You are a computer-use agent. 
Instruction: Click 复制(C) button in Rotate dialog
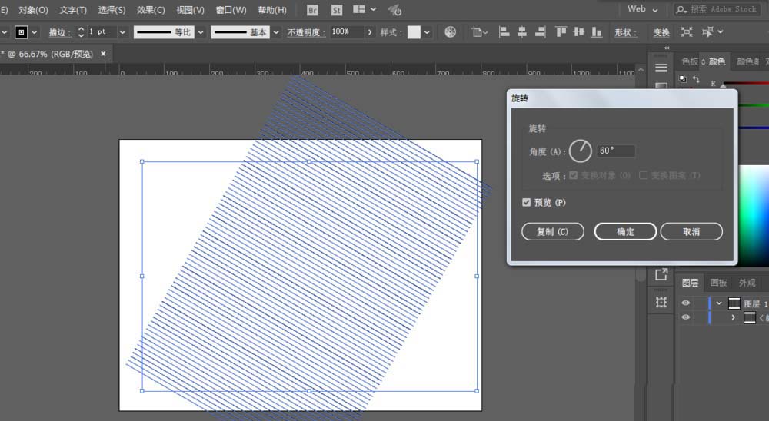tap(553, 231)
